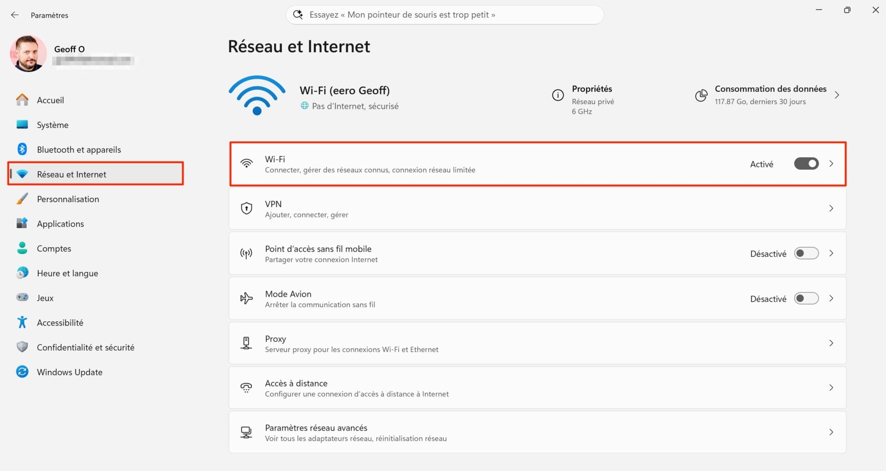Disable the Wi-Fi toggle

pos(806,163)
